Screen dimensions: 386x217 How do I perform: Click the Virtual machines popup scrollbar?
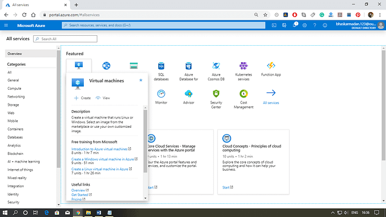click(x=145, y=141)
